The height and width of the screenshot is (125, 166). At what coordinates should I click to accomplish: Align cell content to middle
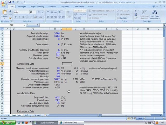52,12
